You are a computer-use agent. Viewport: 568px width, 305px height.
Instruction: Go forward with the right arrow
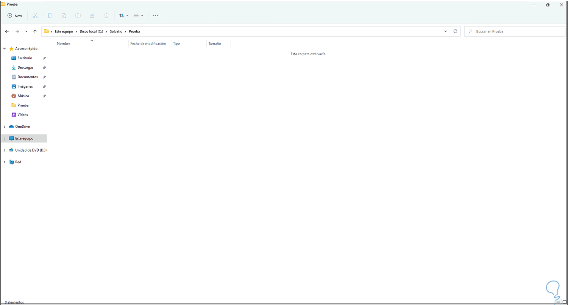(x=17, y=31)
